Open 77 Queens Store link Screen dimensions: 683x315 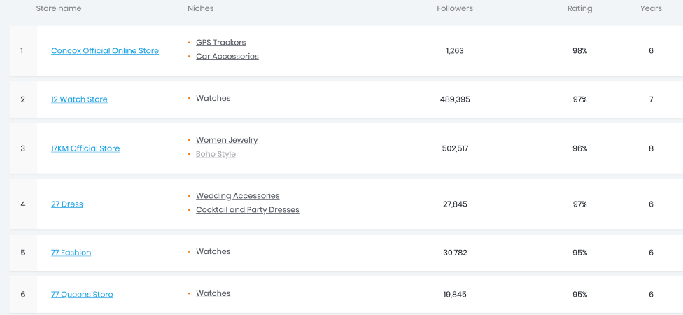tap(82, 295)
